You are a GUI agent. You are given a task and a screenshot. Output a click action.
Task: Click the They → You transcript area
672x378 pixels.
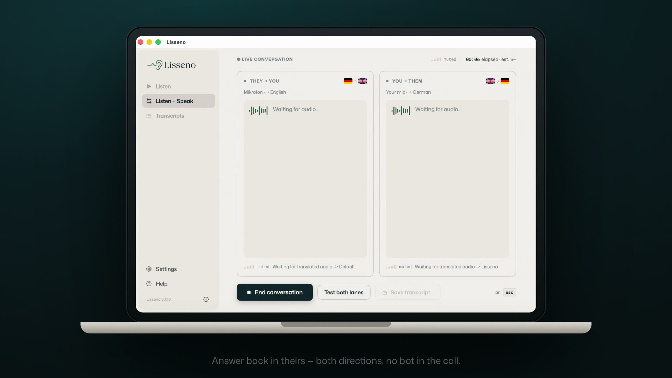305,179
